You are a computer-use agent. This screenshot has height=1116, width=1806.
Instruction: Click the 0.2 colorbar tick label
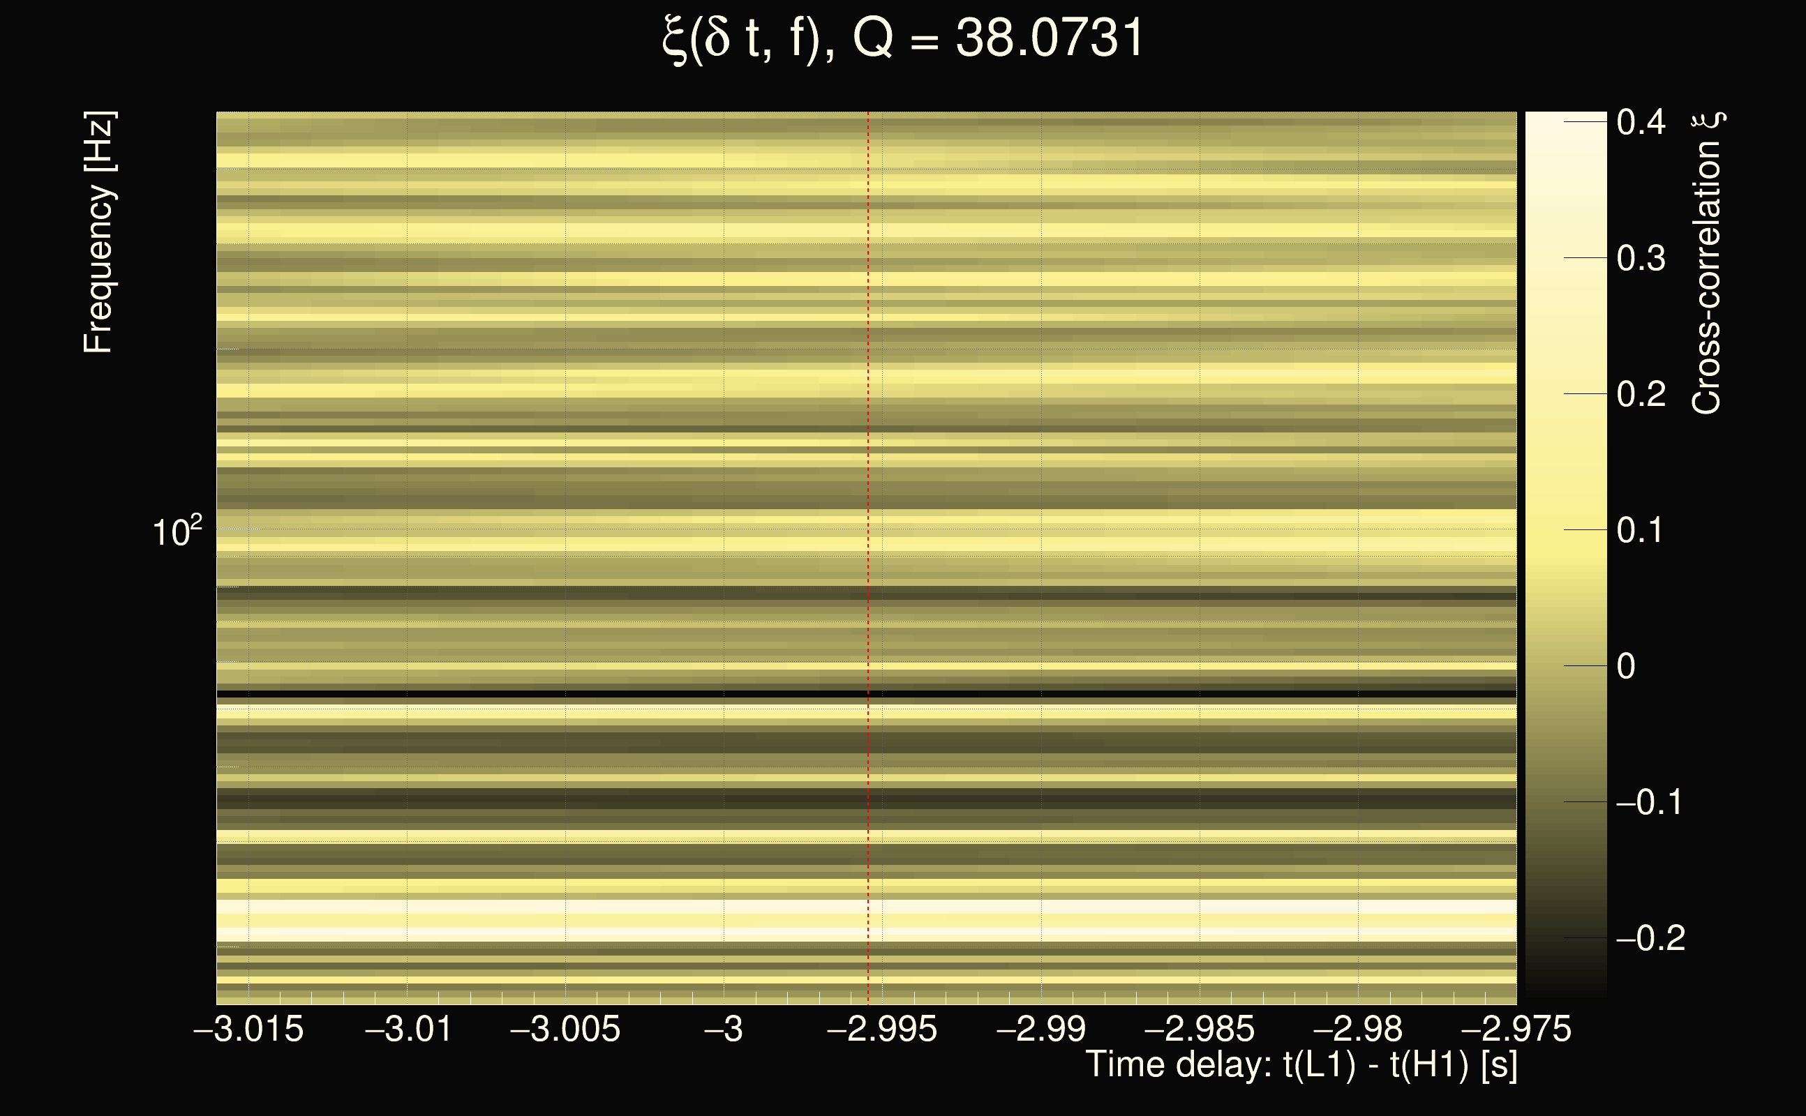click(x=1641, y=394)
